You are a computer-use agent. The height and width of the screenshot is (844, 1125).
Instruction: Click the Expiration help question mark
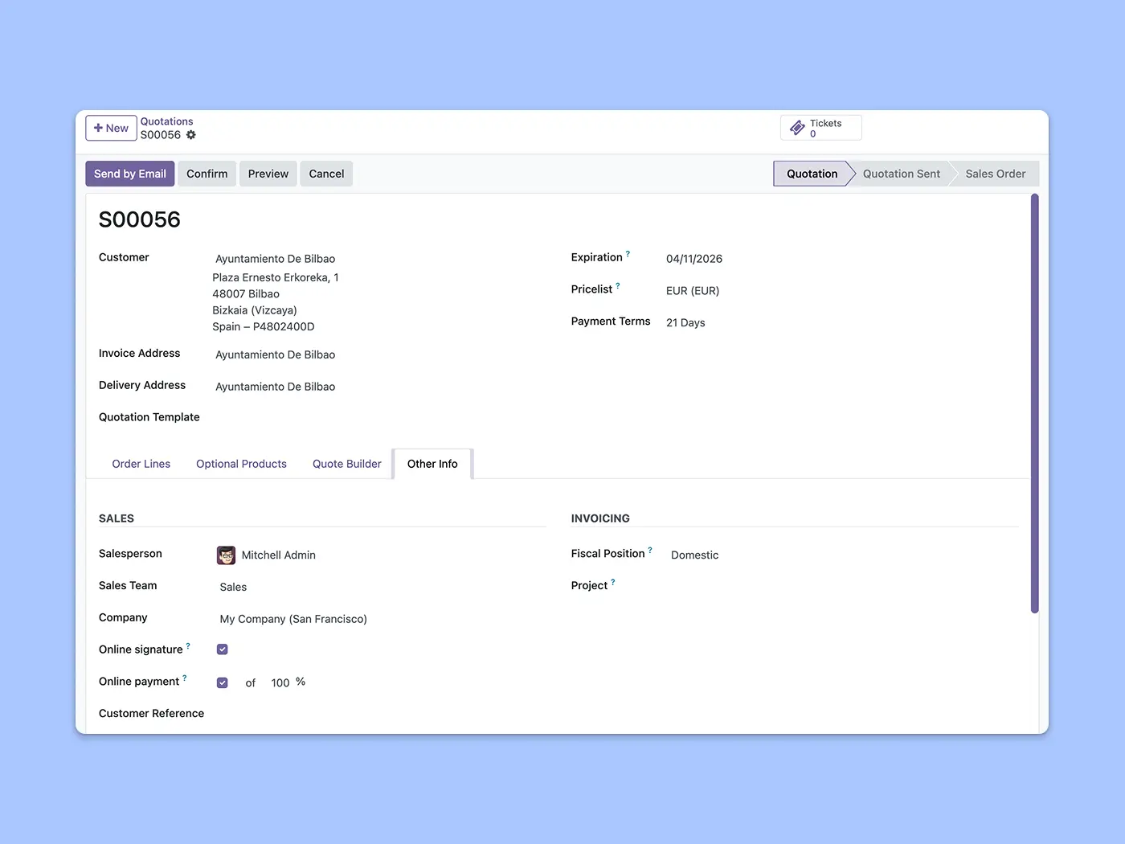(628, 254)
